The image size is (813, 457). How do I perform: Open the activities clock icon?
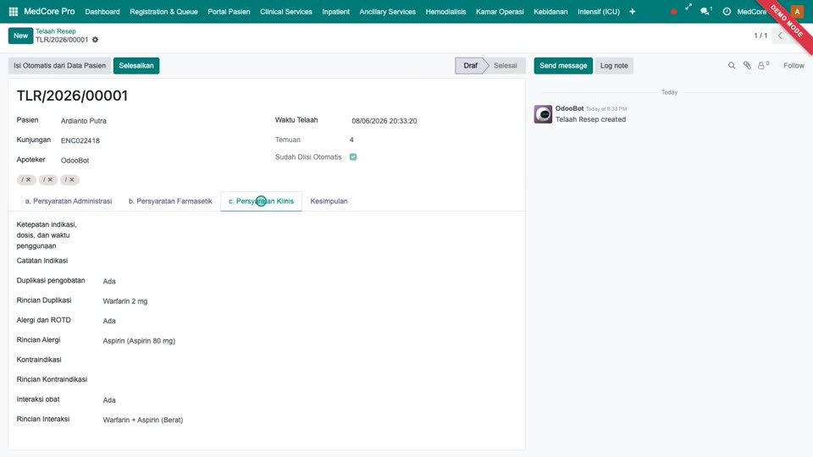tap(727, 11)
